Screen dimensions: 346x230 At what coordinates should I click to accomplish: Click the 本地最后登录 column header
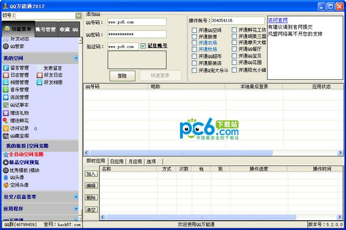[254, 86]
